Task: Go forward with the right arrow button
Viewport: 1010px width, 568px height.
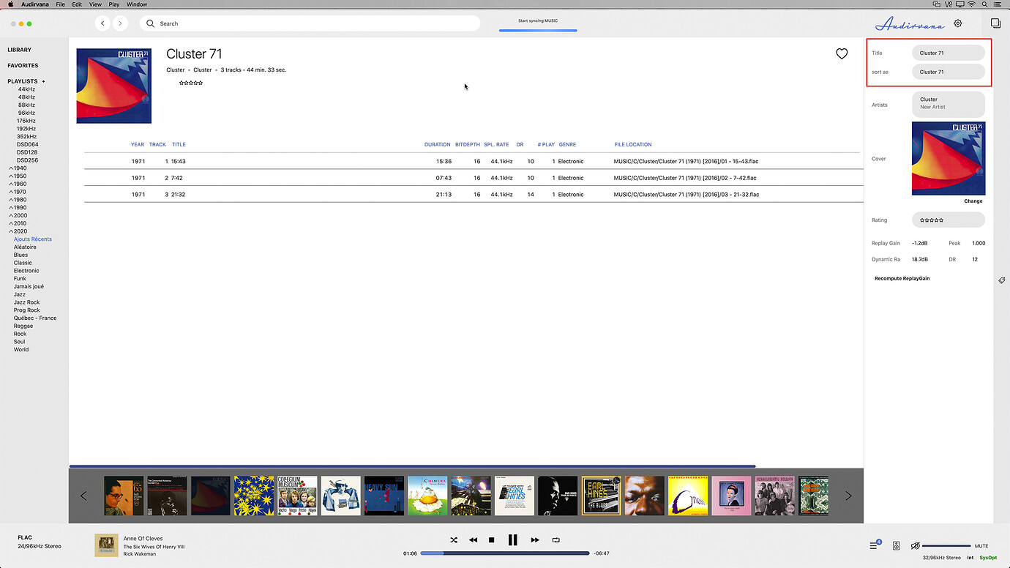Action: pyautogui.click(x=120, y=23)
